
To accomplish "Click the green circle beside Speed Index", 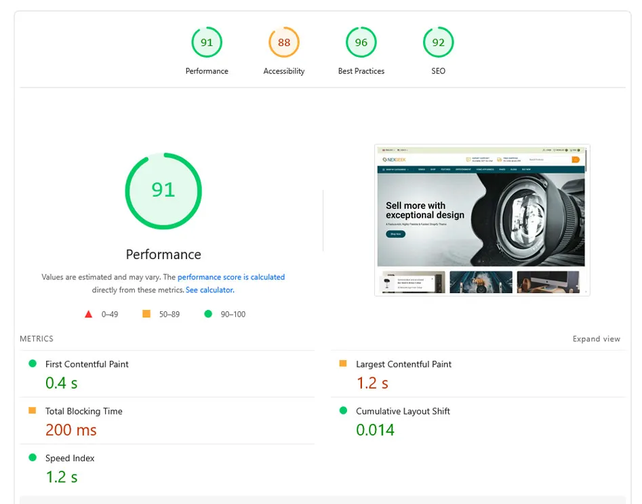I will [32, 458].
